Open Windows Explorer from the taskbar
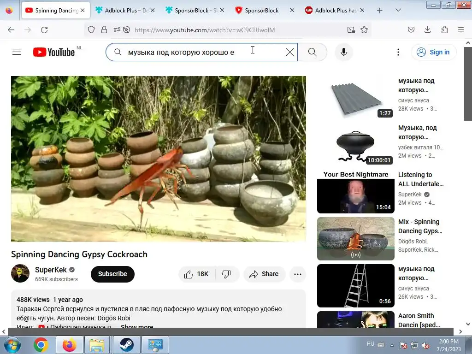Image resolution: width=472 pixels, height=354 pixels. tap(97, 345)
